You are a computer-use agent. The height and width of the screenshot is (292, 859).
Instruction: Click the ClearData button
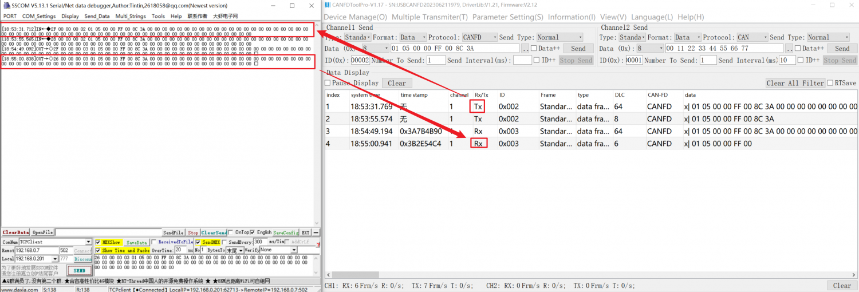click(x=15, y=232)
